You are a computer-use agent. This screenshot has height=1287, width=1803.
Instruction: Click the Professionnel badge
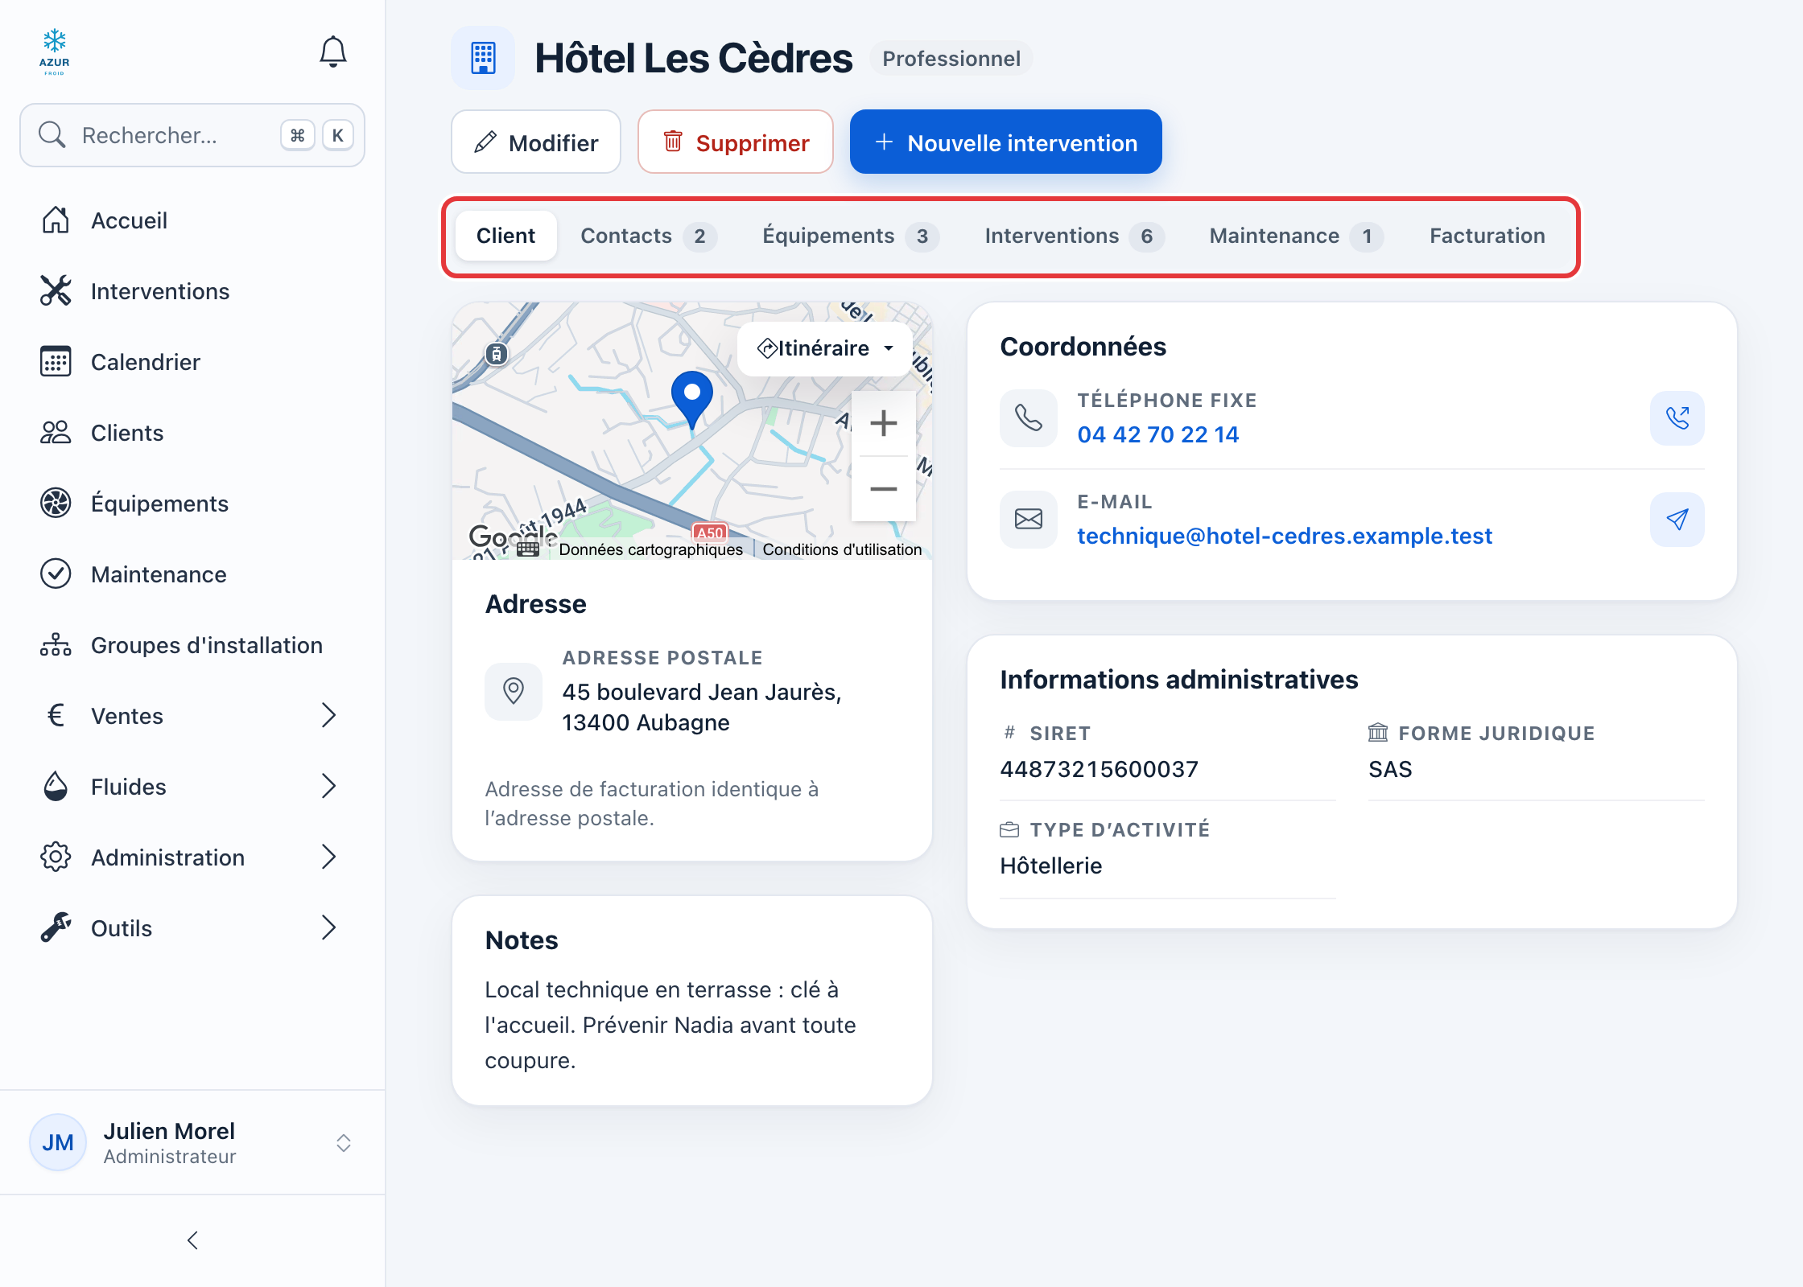click(x=951, y=59)
